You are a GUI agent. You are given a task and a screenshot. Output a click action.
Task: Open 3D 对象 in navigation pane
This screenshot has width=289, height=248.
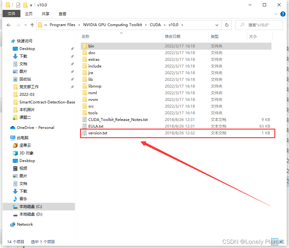pos(26,153)
